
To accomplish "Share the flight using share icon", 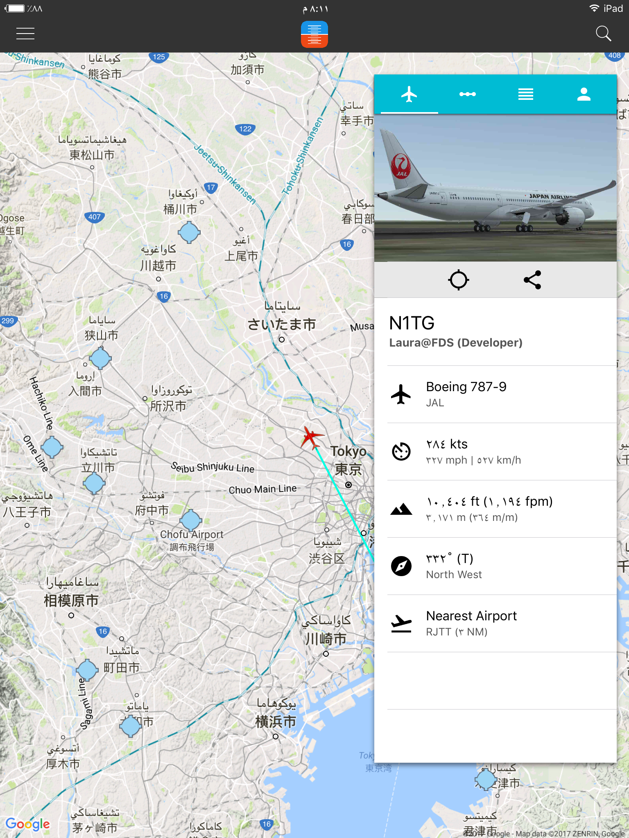I will (532, 280).
